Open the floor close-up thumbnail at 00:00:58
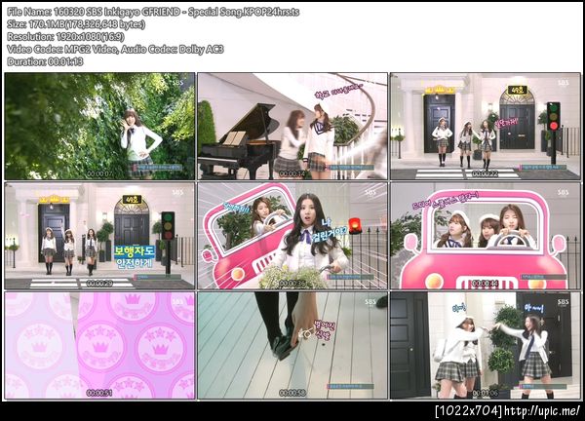585x421 pixels. tap(292, 345)
